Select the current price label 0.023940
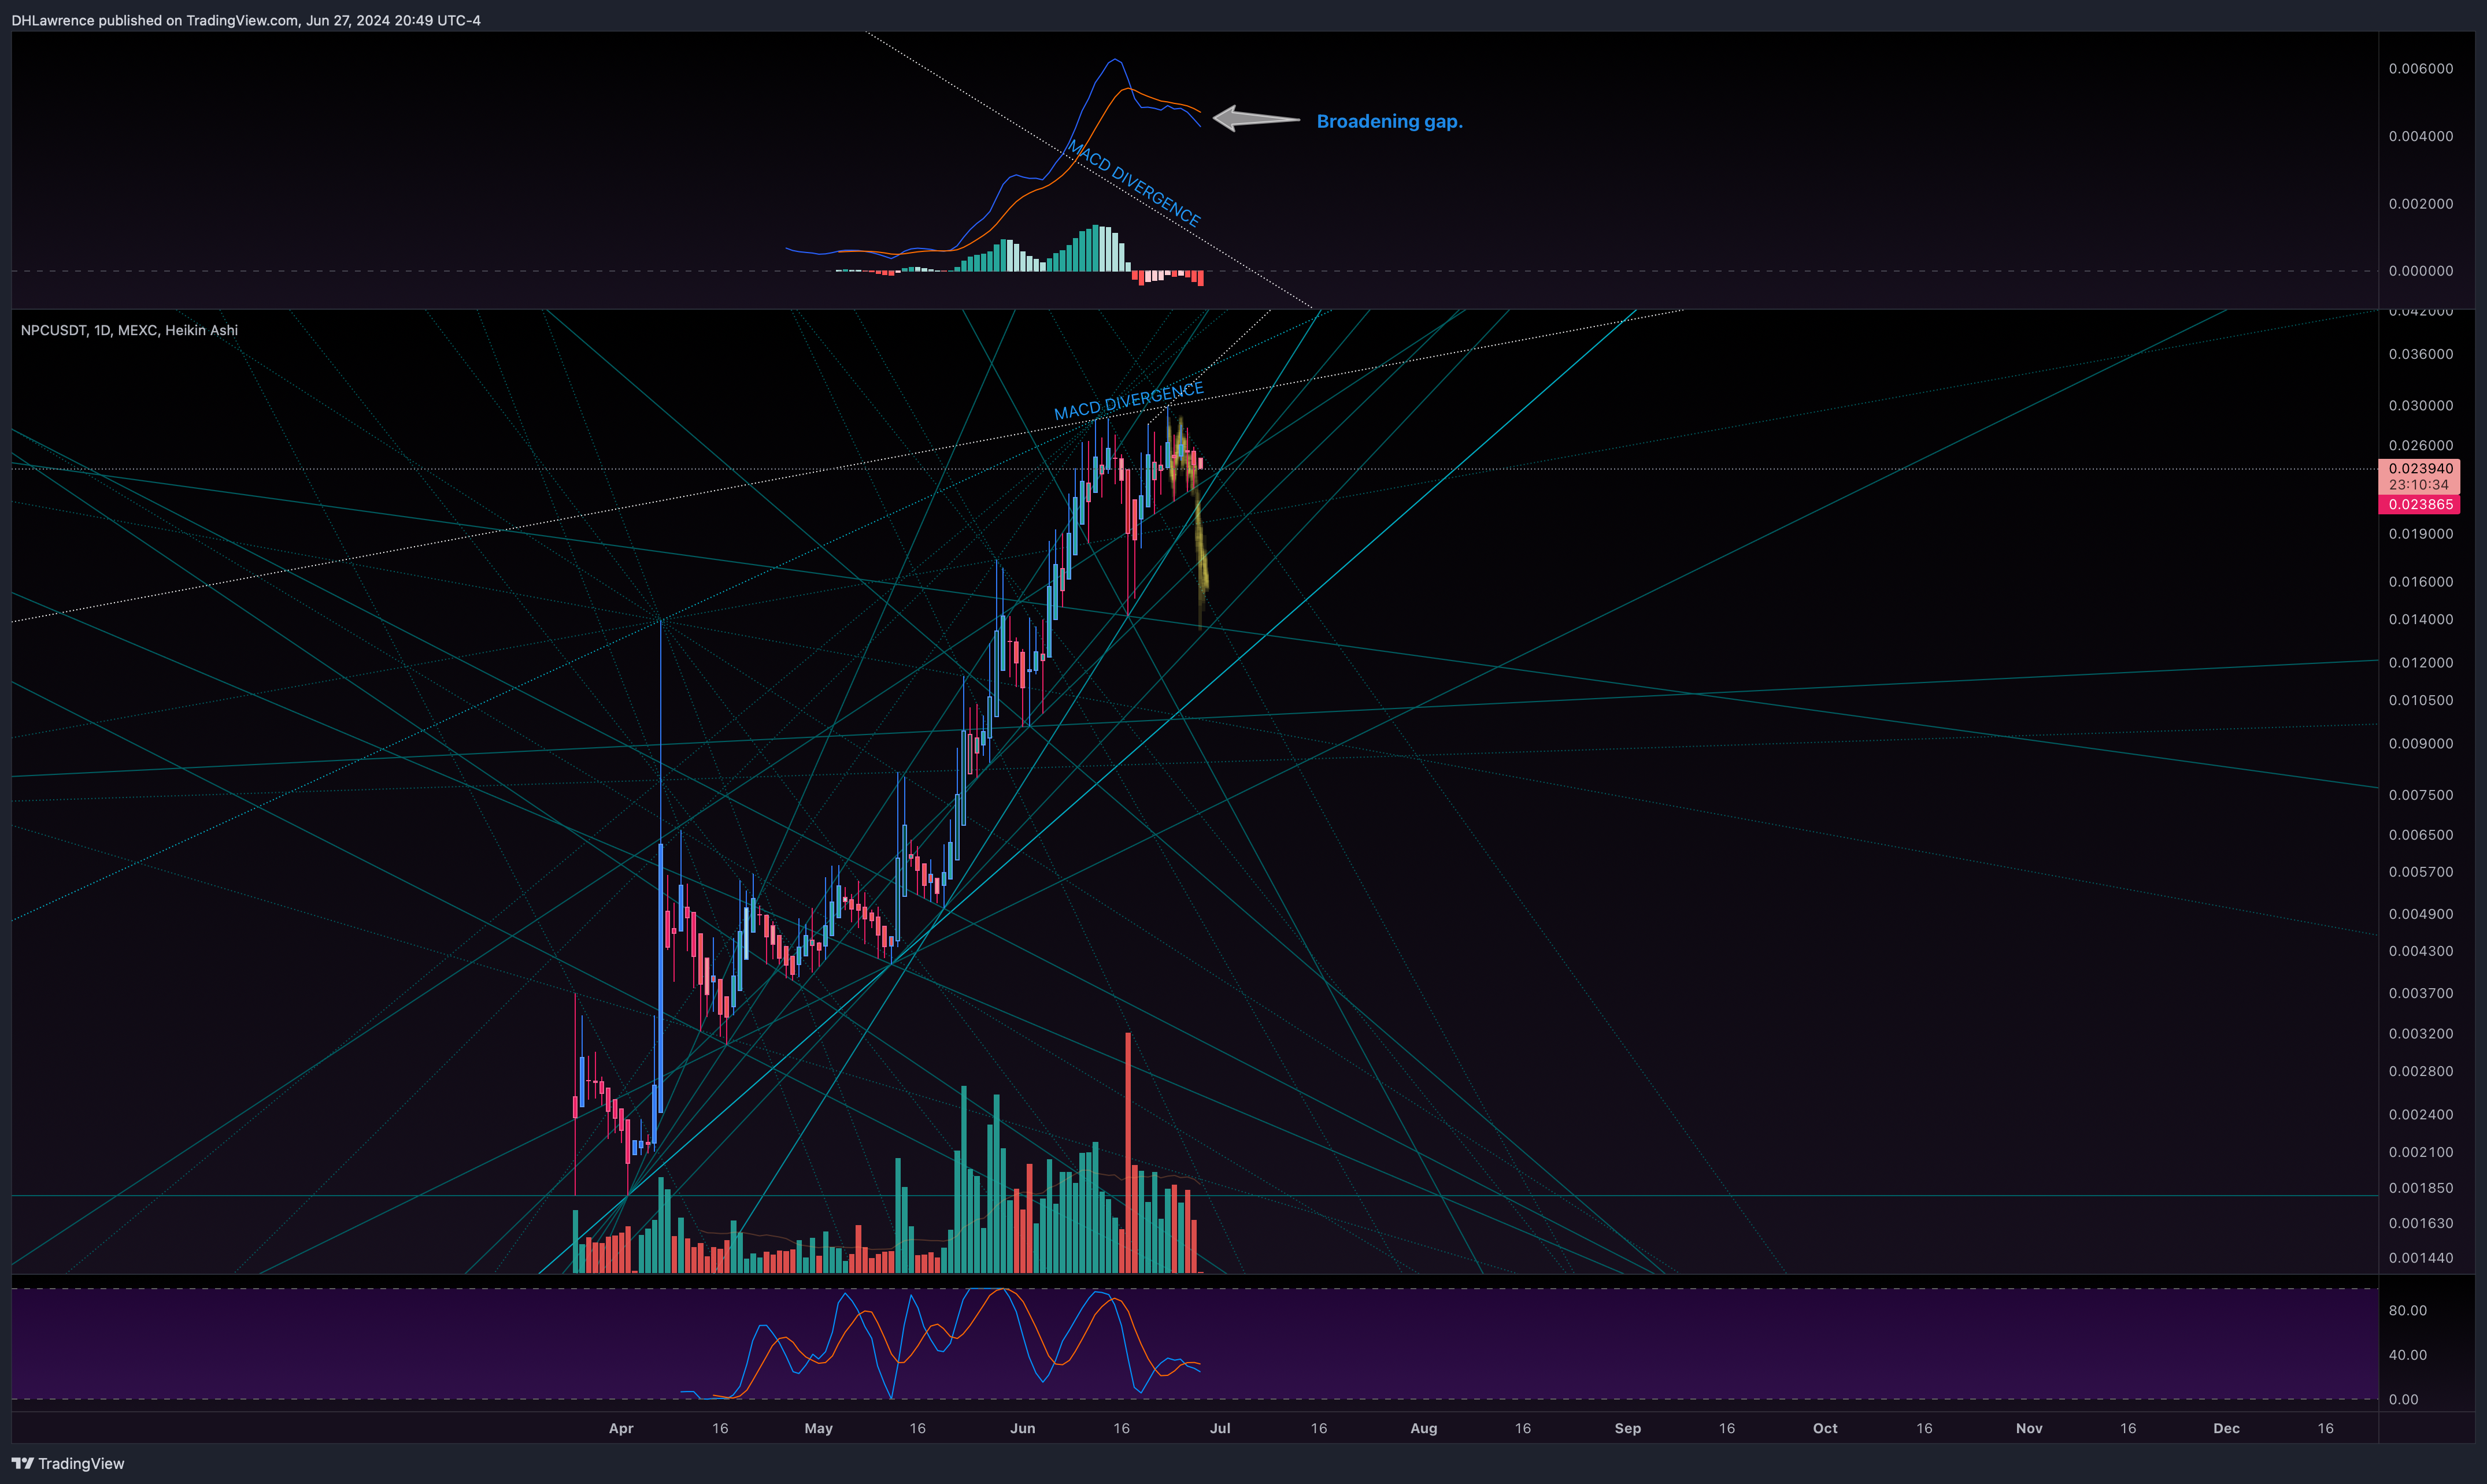Screen dimensions: 2487x1484 (2419, 468)
